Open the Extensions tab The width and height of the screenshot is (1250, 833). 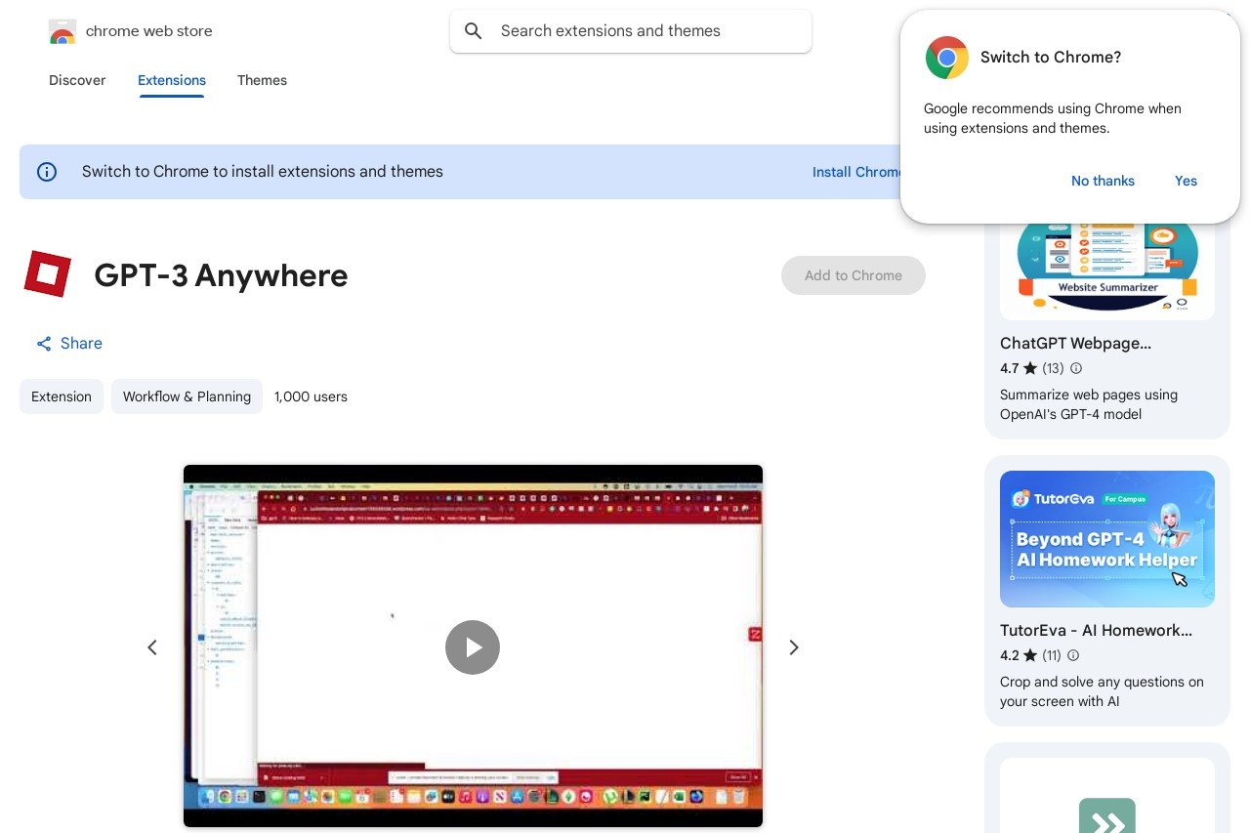pos(172,80)
